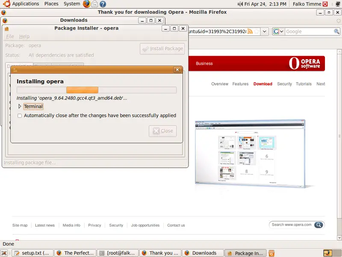The image size is (342, 257).
Task: Click the Install Package button
Action: 162,48
